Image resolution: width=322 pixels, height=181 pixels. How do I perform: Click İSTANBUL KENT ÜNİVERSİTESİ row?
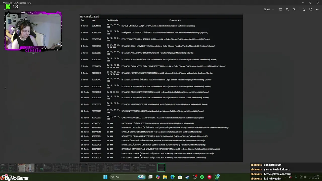point(165,104)
